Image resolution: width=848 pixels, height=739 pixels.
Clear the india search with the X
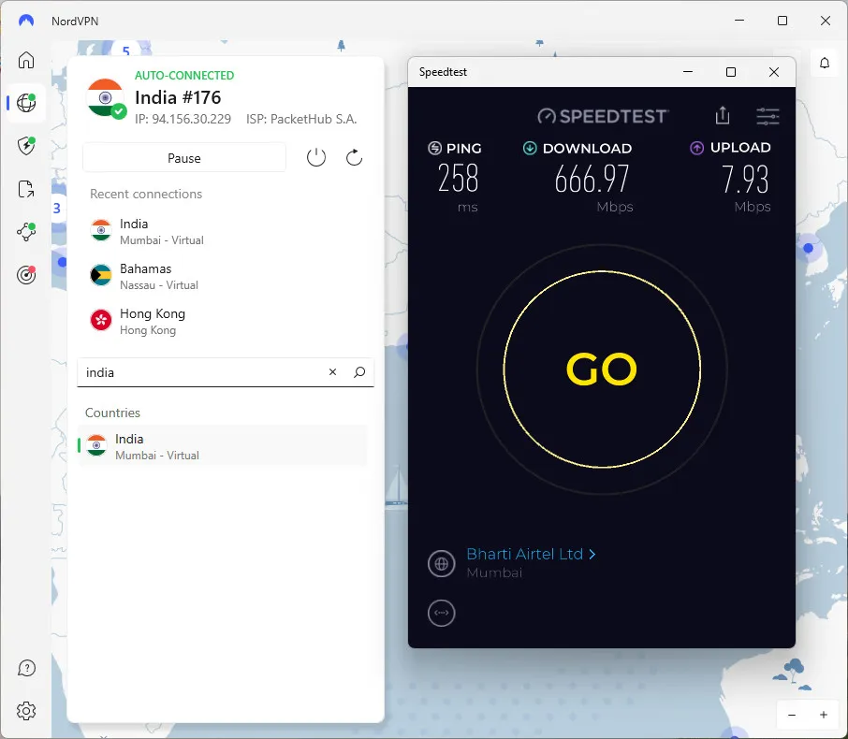click(x=332, y=372)
